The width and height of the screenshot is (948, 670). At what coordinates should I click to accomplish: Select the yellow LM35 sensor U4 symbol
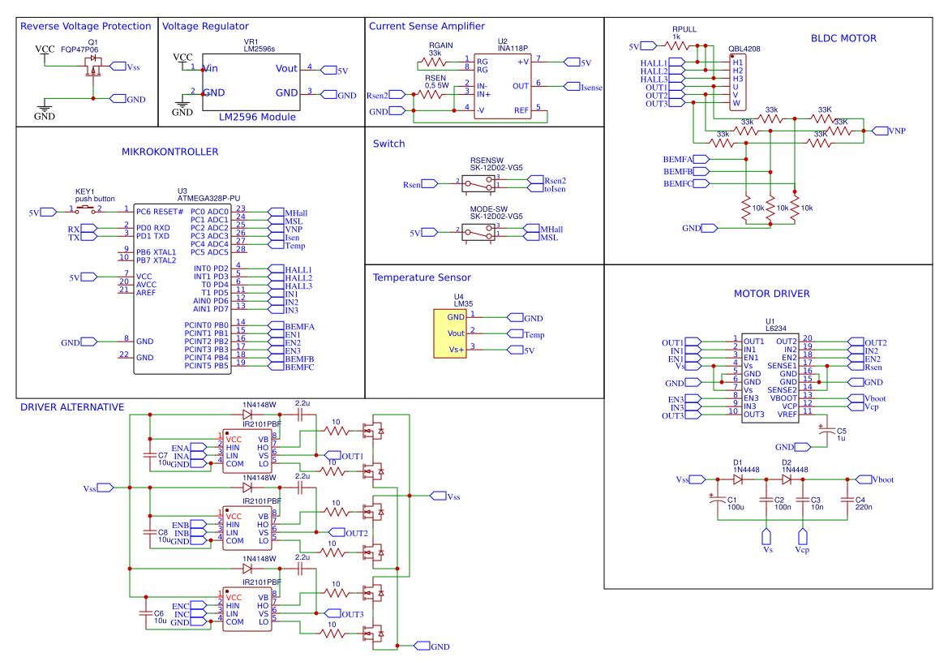point(450,334)
